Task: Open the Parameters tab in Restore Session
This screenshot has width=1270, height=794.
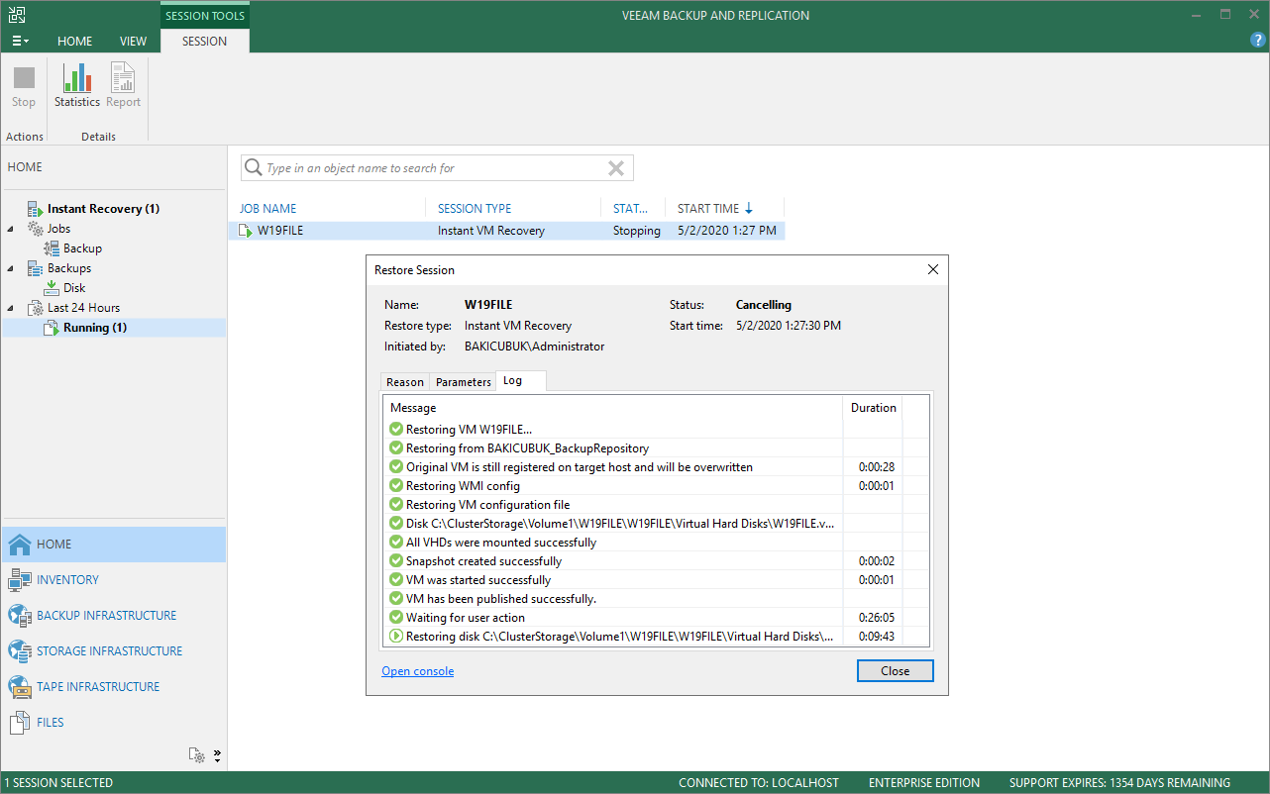Action: [464, 382]
